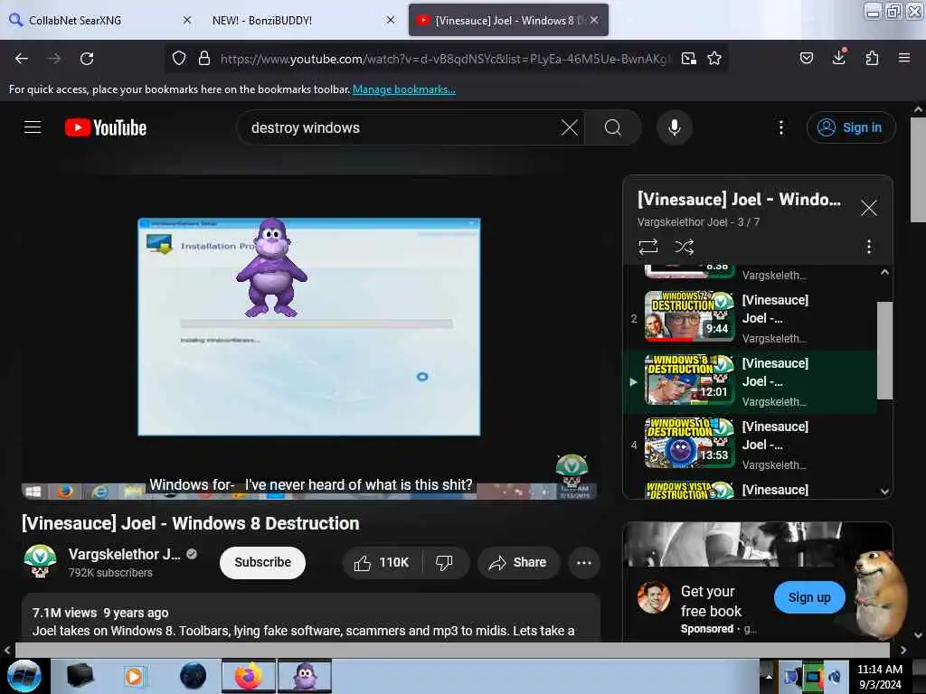Screen dimensions: 926x694
Task: Bookmark this page with the star
Action: point(714,59)
